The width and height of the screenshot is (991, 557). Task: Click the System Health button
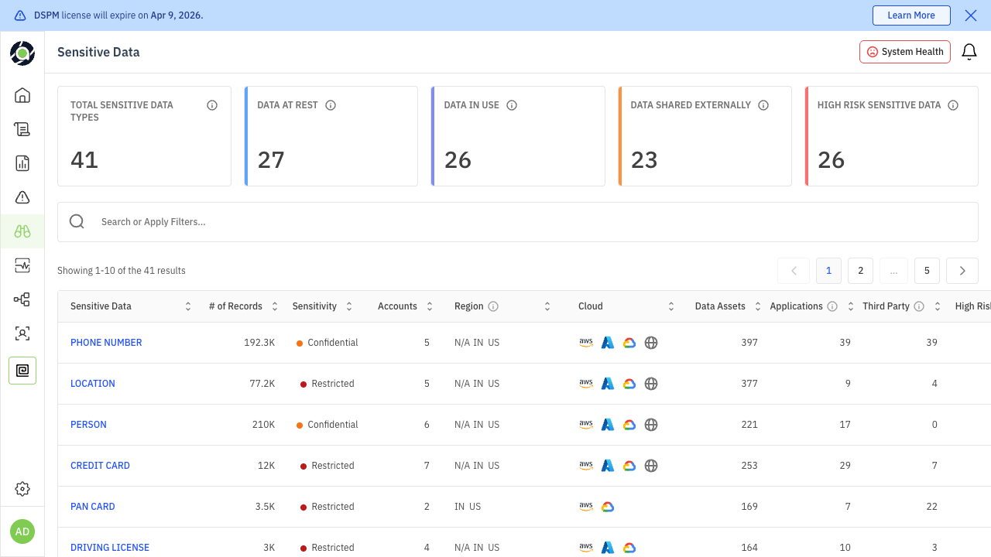pyautogui.click(x=904, y=52)
